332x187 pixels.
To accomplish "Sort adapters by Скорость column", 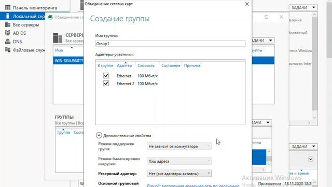I will [146, 65].
